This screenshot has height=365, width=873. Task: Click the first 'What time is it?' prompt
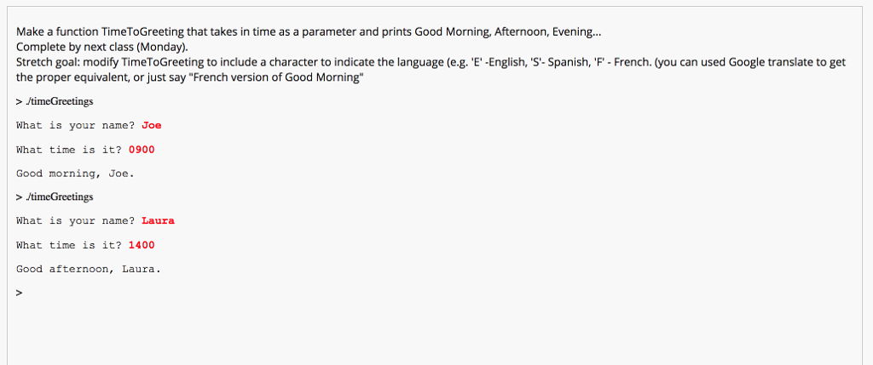[68, 150]
